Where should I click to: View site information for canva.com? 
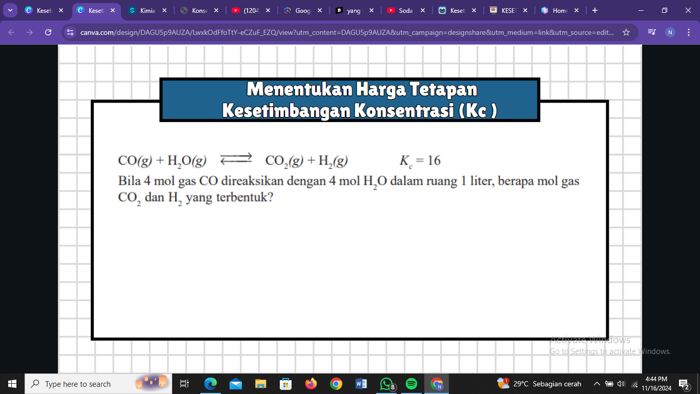[70, 32]
